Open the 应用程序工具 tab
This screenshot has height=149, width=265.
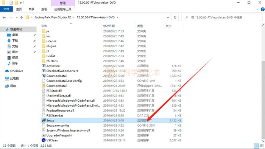click(63, 9)
